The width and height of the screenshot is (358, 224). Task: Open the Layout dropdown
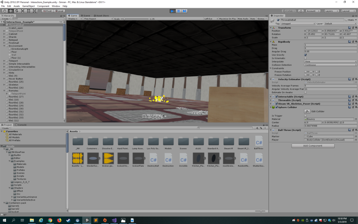(348, 11)
